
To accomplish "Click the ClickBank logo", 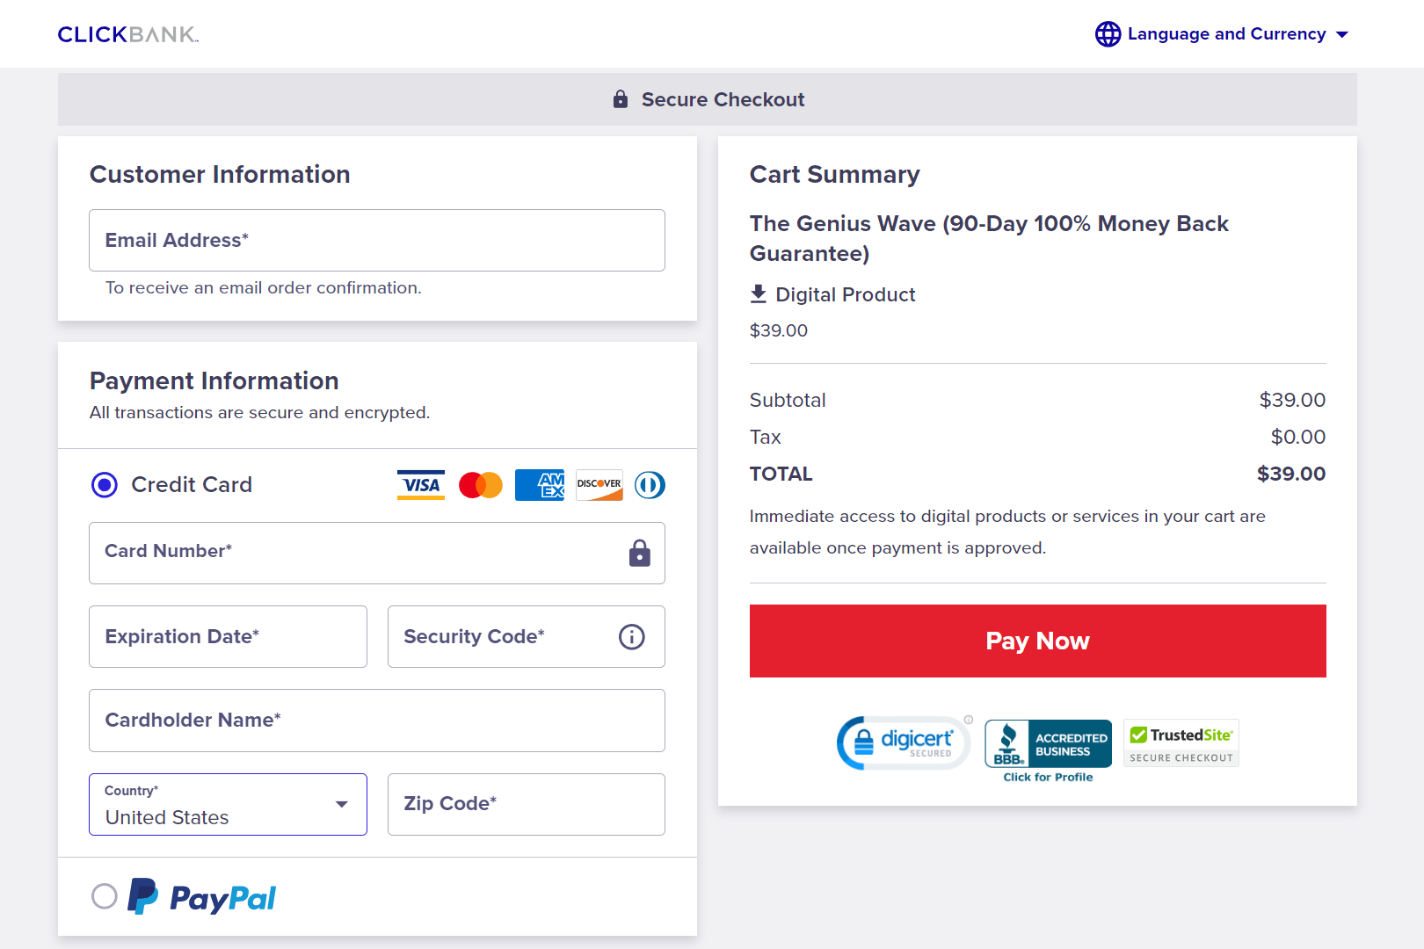I will (x=128, y=34).
